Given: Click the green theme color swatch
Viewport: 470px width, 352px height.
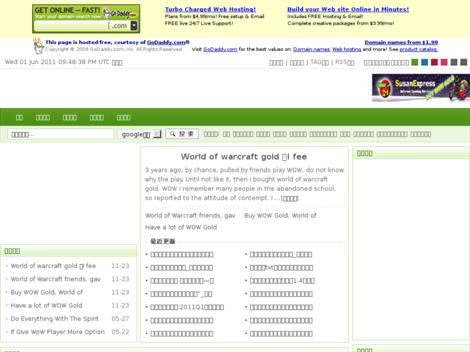Looking at the screenshot, I should pyautogui.click(x=415, y=62).
